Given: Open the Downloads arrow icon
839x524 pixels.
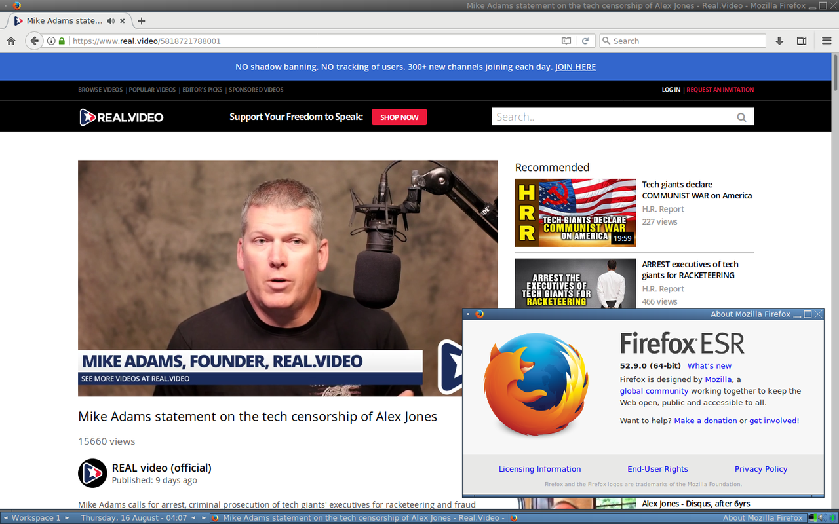Looking at the screenshot, I should click(779, 41).
